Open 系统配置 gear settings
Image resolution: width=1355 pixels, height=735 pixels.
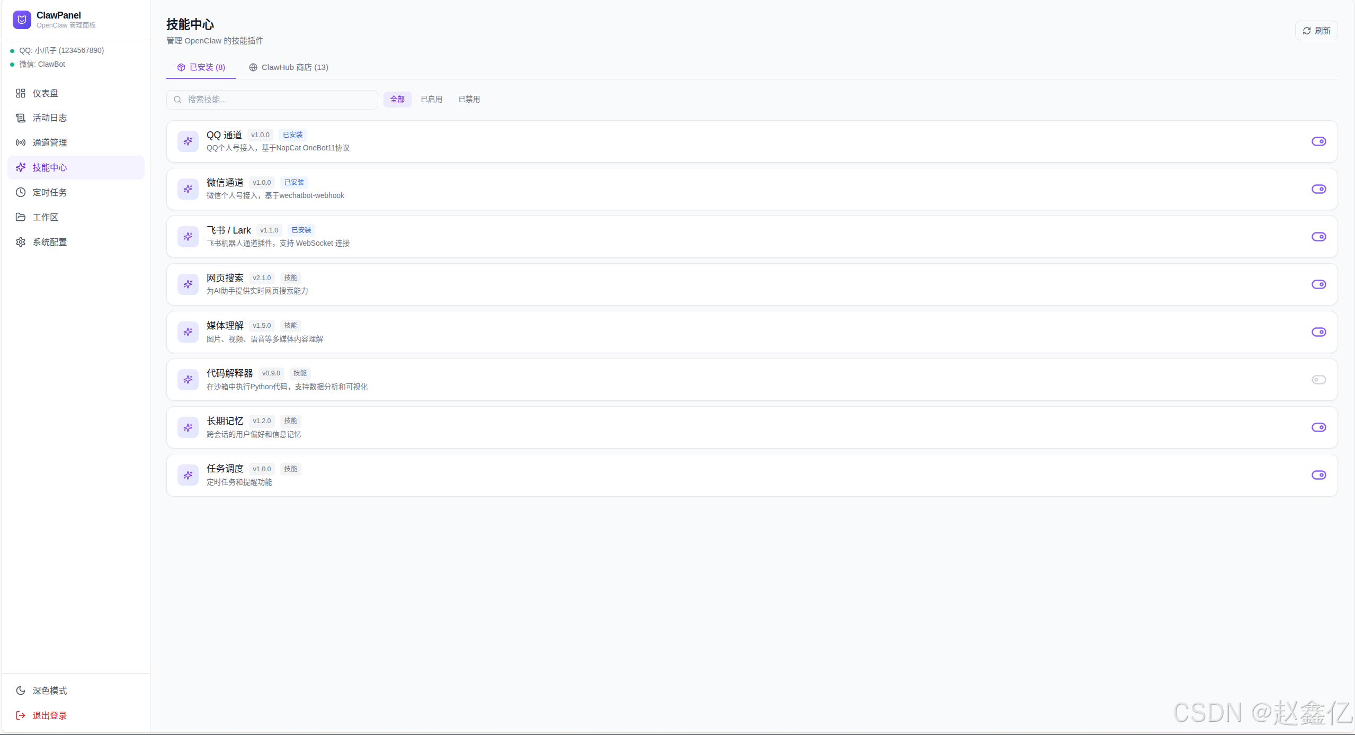click(21, 242)
